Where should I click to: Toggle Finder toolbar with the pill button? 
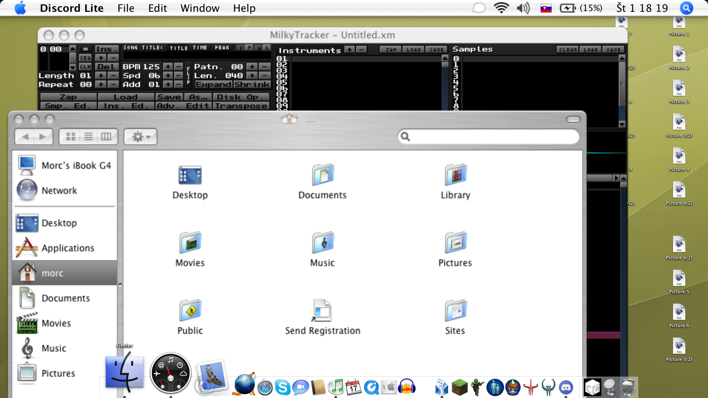click(573, 119)
